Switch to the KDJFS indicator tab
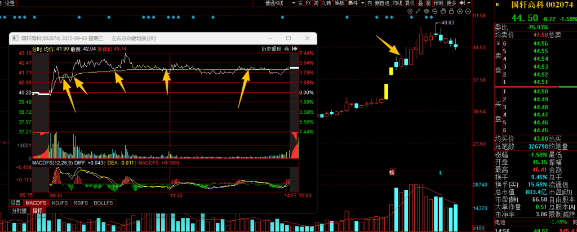Screen dimensions: 577x232 [59, 203]
